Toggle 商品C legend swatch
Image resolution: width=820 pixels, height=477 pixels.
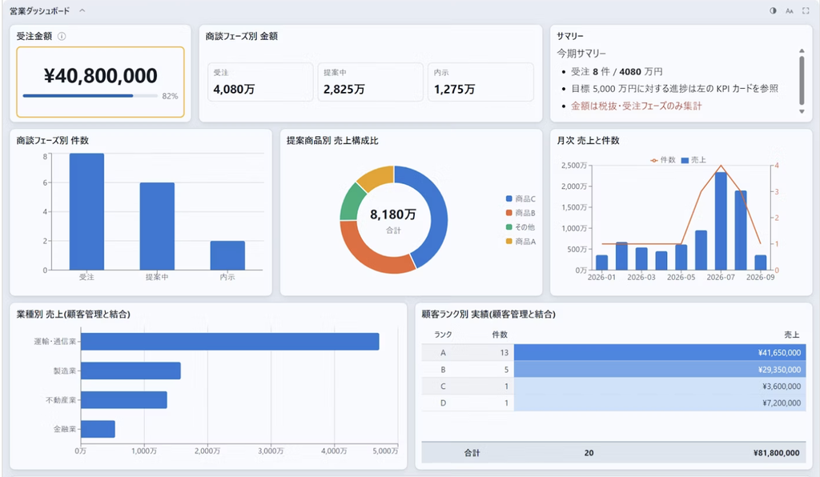tap(508, 198)
